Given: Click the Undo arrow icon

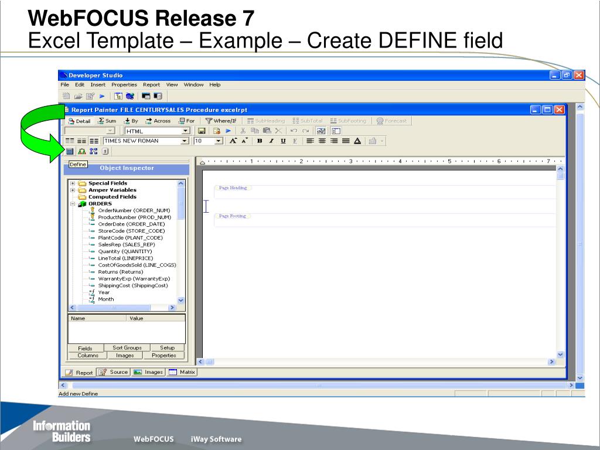Looking at the screenshot, I should tap(294, 131).
